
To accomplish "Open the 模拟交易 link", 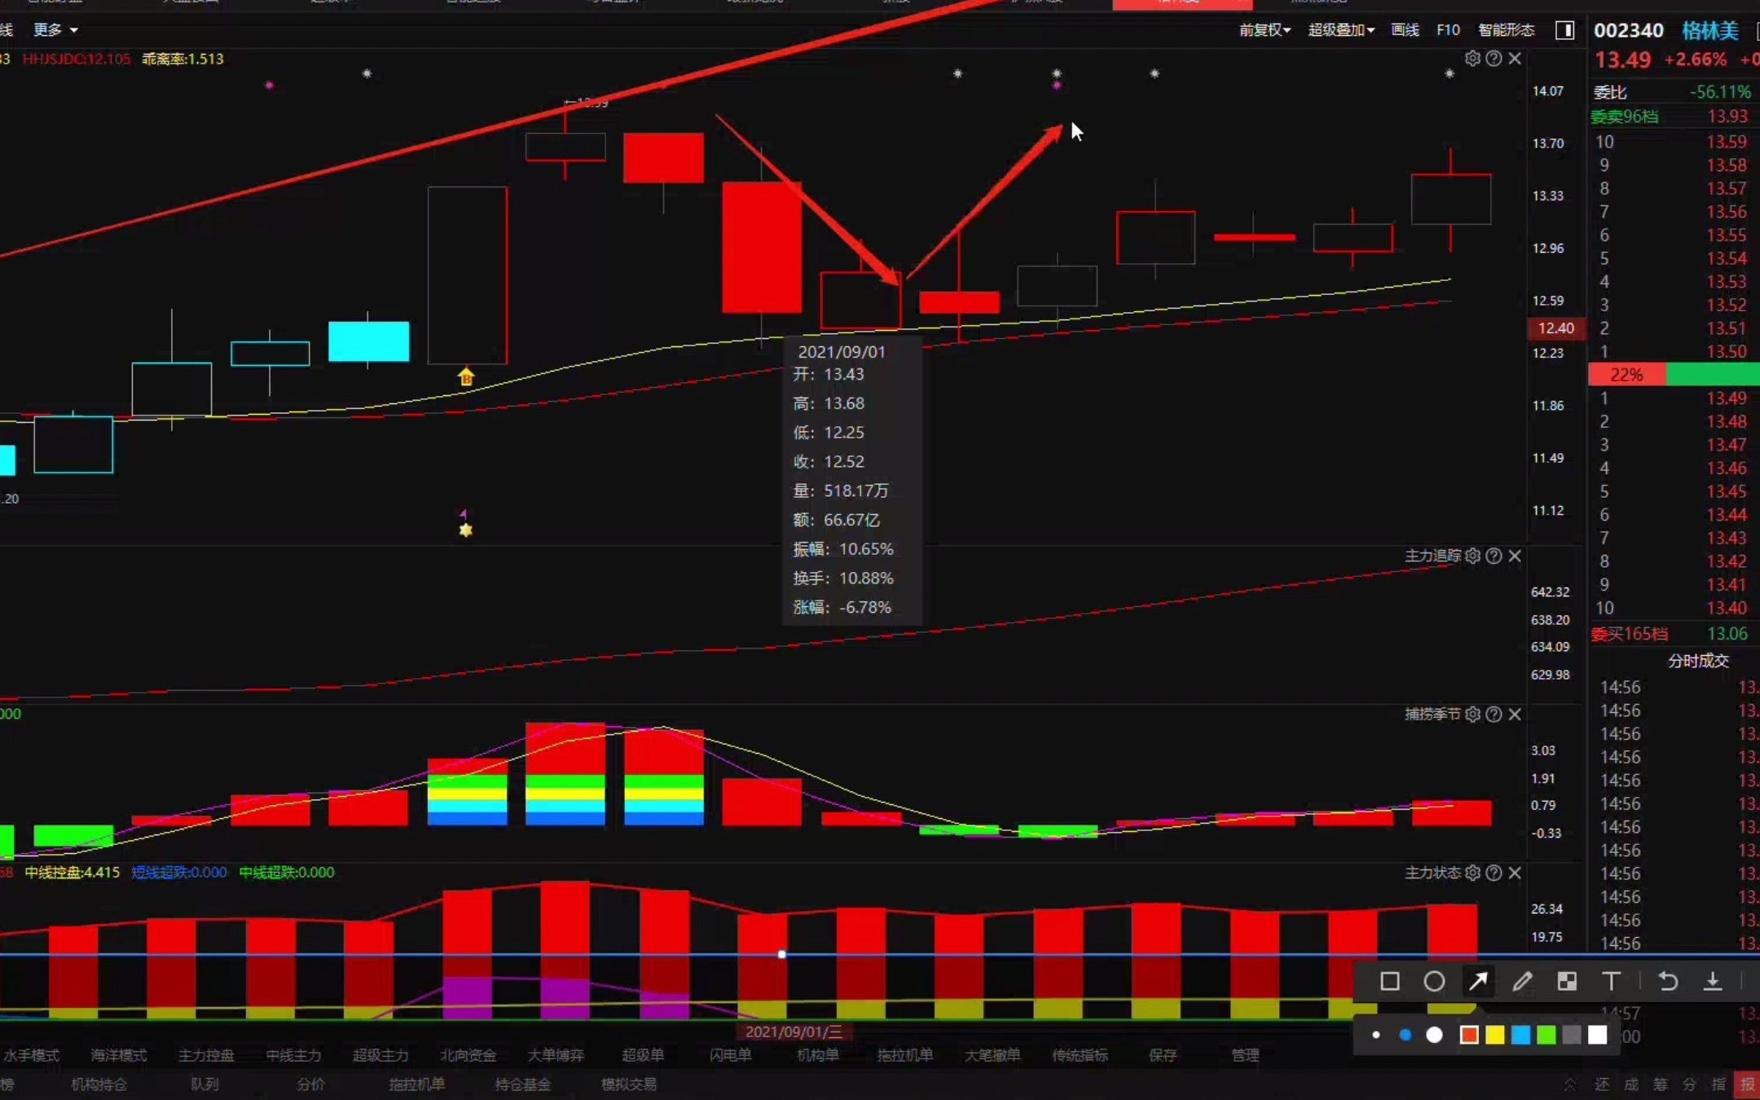I will pos(629,1085).
